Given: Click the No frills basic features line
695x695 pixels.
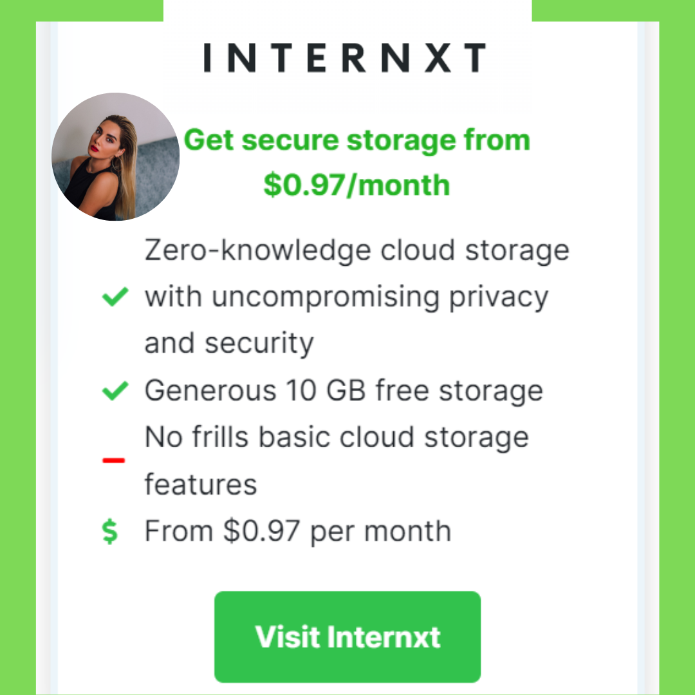Looking at the screenshot, I should pyautogui.click(x=337, y=436).
